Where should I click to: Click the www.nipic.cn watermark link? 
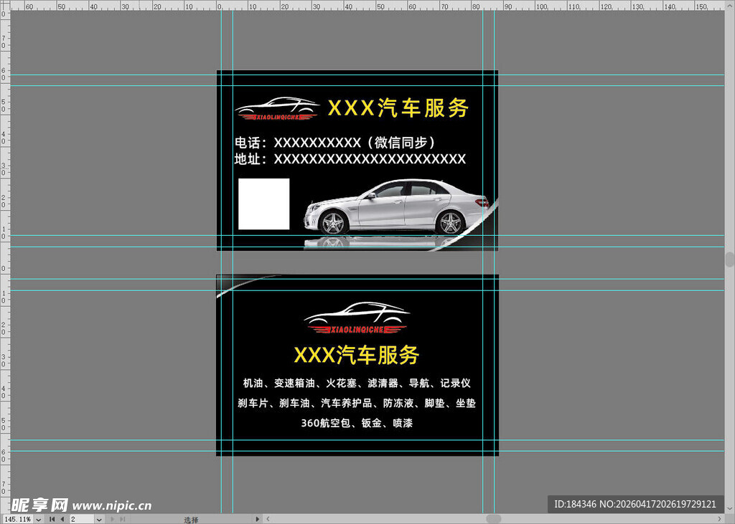[x=111, y=505]
